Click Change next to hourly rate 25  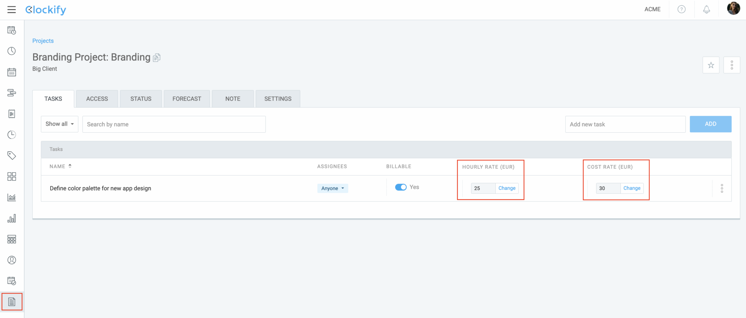pos(507,188)
